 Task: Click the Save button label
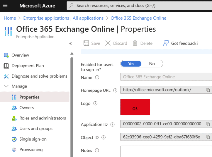(96, 43)
